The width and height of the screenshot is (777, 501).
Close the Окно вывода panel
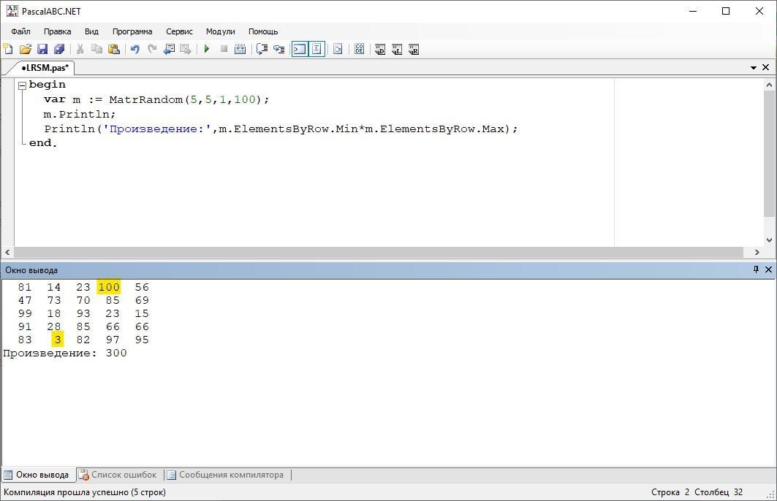768,269
